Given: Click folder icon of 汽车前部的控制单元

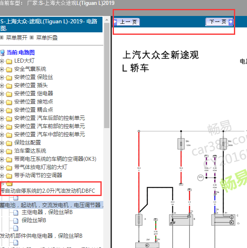Looking at the screenshot, I should pyautogui.click(x=9, y=127).
